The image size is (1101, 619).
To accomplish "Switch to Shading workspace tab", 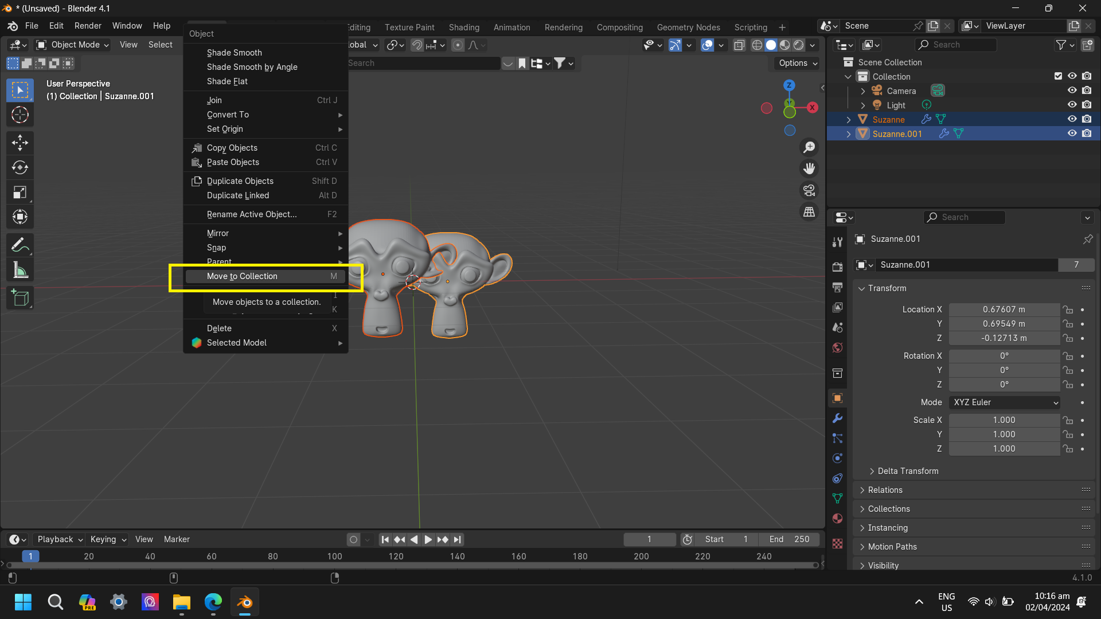I will 464,27.
